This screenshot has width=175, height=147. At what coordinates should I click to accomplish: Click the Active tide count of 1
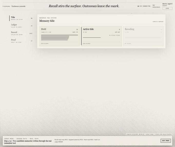[119, 30]
